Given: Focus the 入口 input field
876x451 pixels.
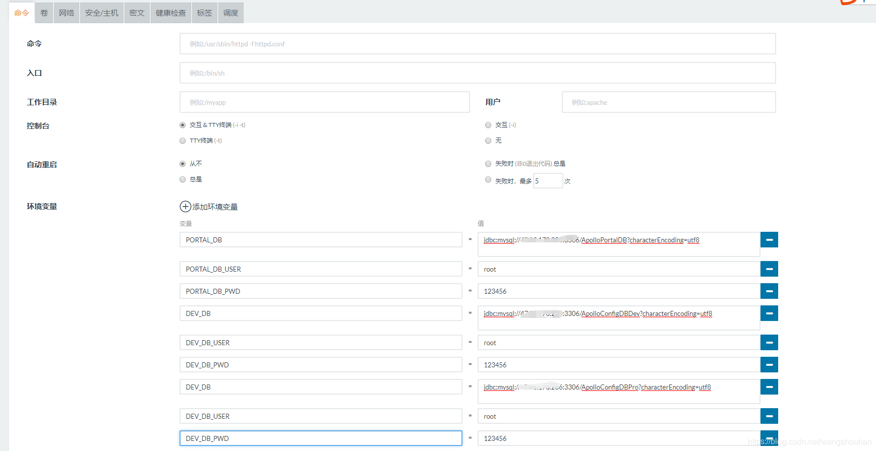Looking at the screenshot, I should pos(478,73).
